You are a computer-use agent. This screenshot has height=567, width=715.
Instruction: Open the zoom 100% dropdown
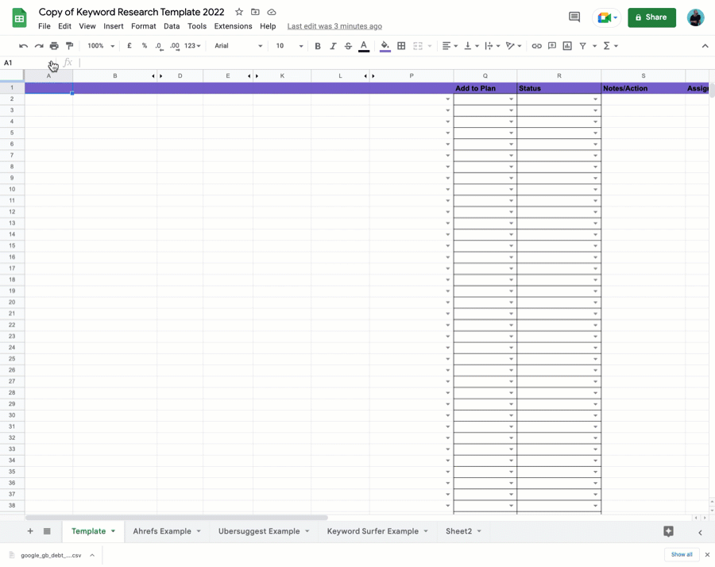[101, 46]
